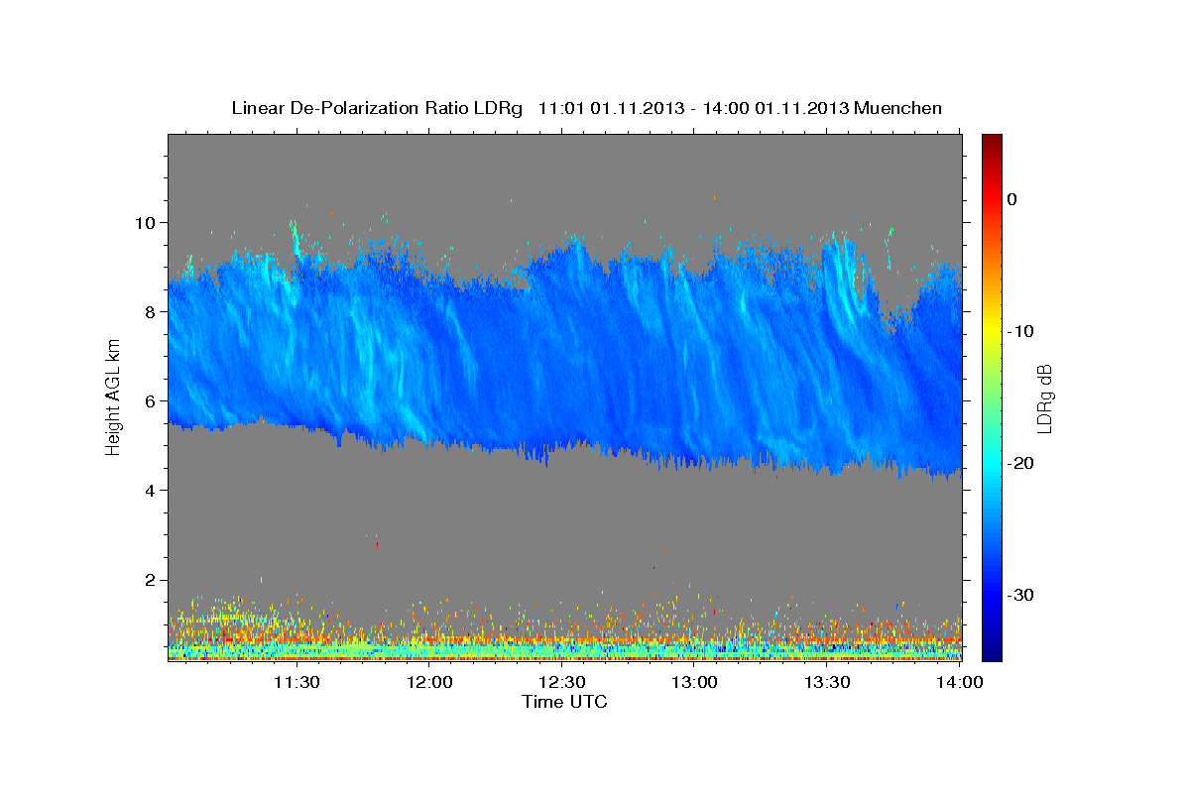
Task: Click the 'Muenchen' location label in the title
Action: [x=898, y=108]
